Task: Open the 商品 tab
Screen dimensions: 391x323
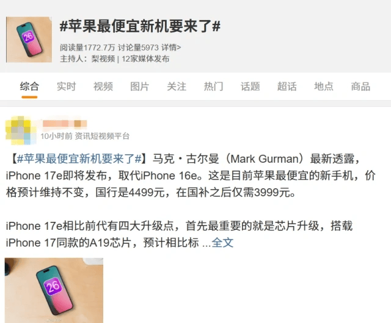Action: pyautogui.click(x=360, y=87)
